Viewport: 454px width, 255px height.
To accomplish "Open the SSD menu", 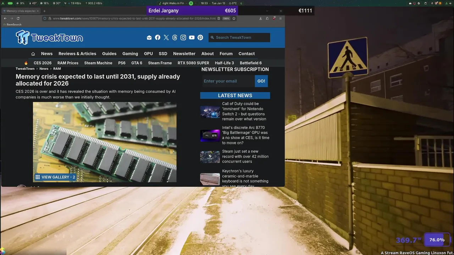I will point(163,54).
